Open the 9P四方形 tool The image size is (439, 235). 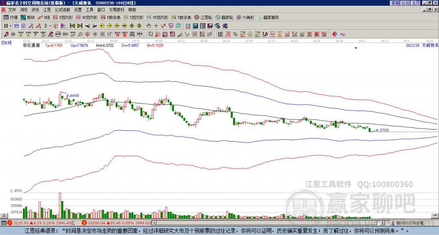click(x=87, y=17)
